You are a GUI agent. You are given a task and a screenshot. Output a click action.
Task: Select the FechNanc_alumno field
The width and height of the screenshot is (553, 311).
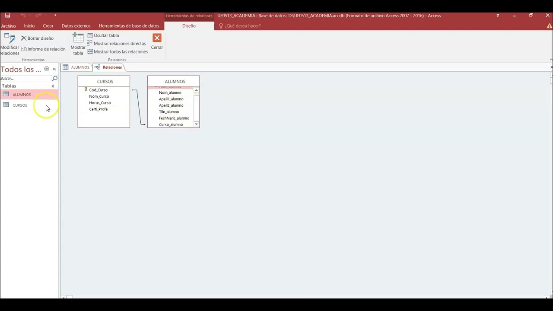174,118
